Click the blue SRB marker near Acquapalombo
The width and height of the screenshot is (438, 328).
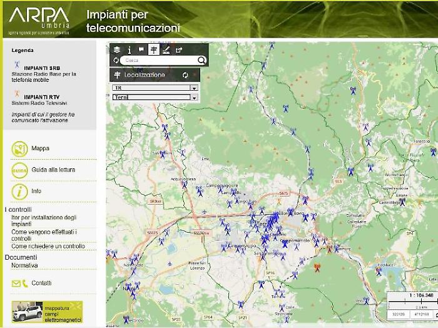pos(185,184)
